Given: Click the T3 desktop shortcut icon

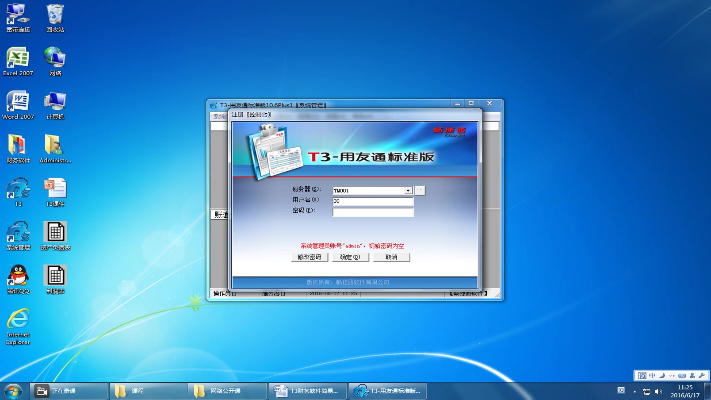Looking at the screenshot, I should pyautogui.click(x=18, y=192).
